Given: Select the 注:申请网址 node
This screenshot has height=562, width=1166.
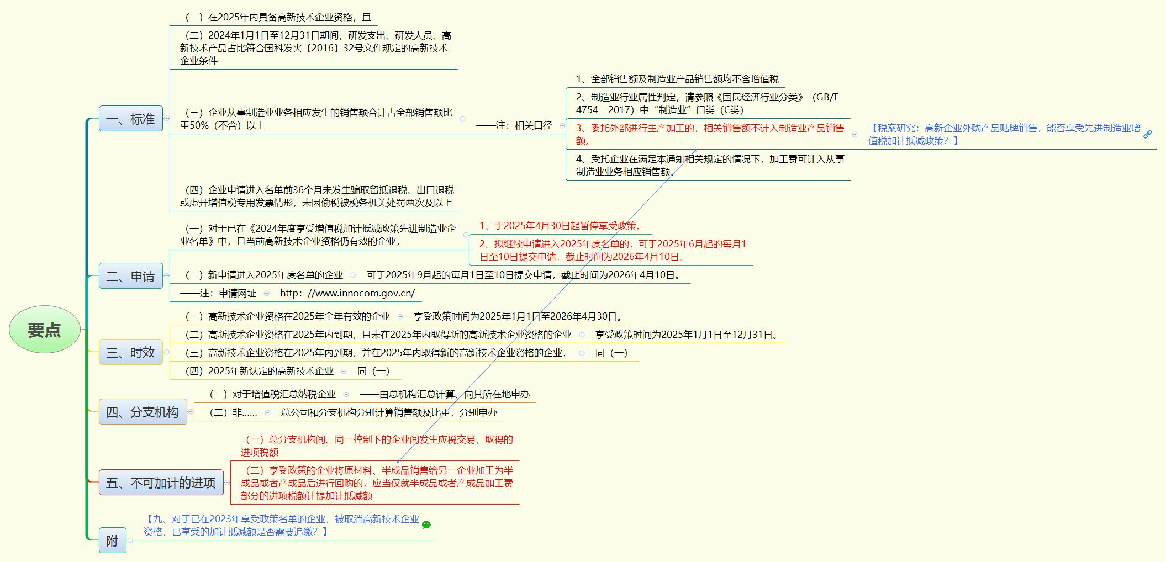Looking at the screenshot, I should 218,293.
